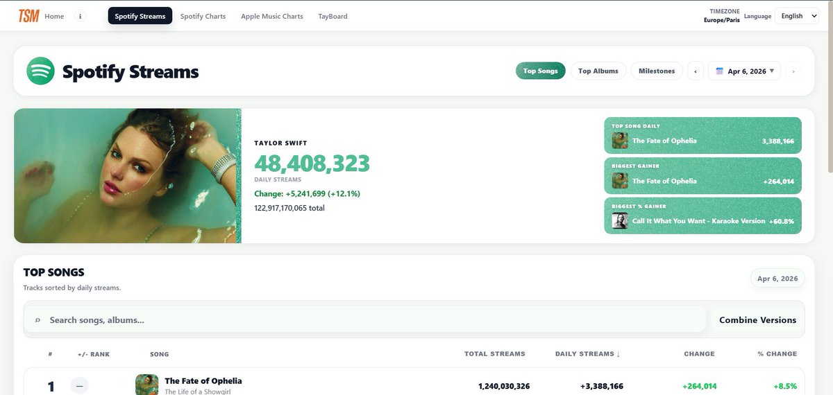Image resolution: width=833 pixels, height=395 pixels.
Task: Open the info icon next to Home
Action: [x=80, y=16]
